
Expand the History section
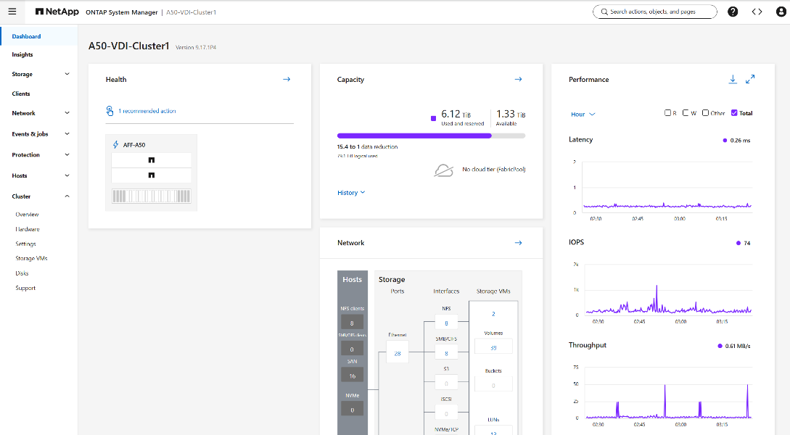tap(351, 193)
